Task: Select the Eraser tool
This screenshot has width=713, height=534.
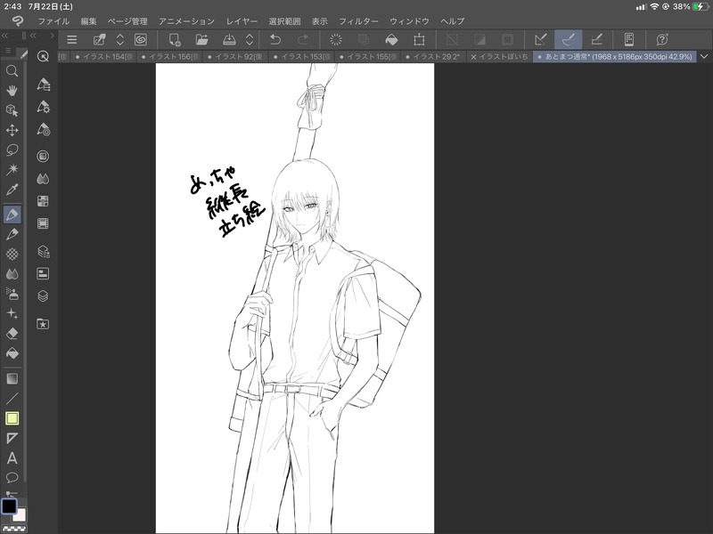Action: 12,333
